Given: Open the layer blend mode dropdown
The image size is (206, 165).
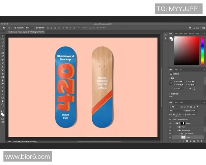Looking at the screenshot, I should point(176,110).
